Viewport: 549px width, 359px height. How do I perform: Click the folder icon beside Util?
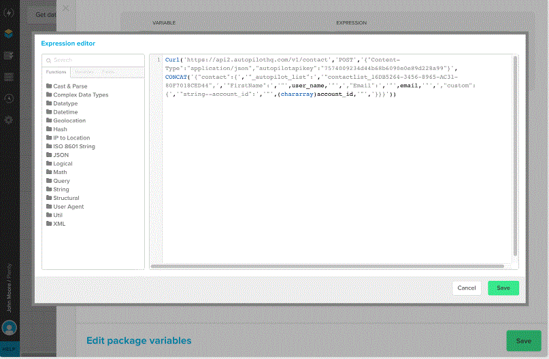49,215
